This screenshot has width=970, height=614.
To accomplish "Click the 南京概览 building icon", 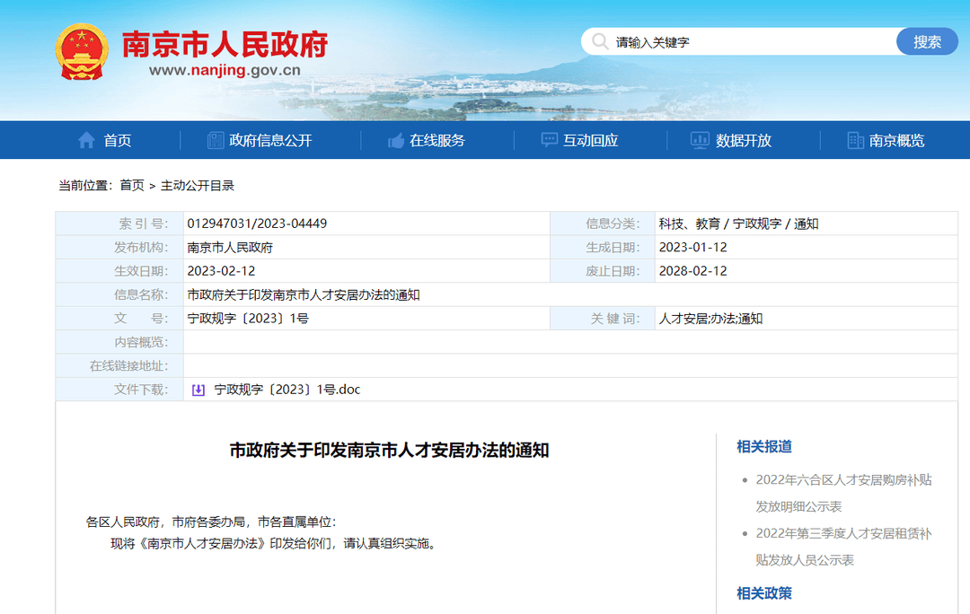I will point(855,140).
